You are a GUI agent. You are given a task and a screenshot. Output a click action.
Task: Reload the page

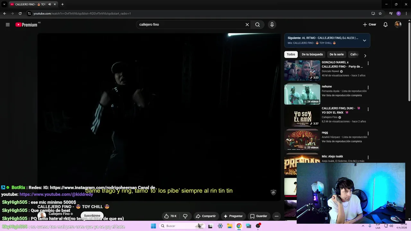point(20,13)
